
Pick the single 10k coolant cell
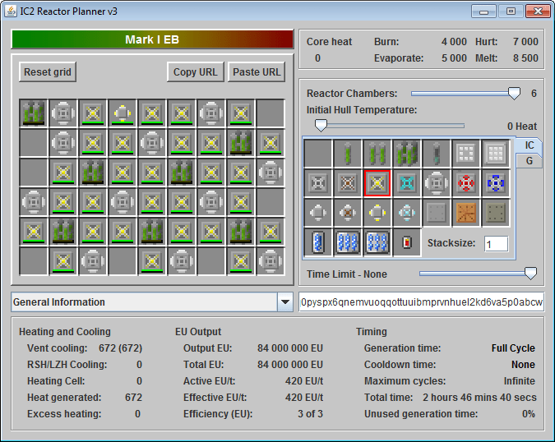point(318,242)
